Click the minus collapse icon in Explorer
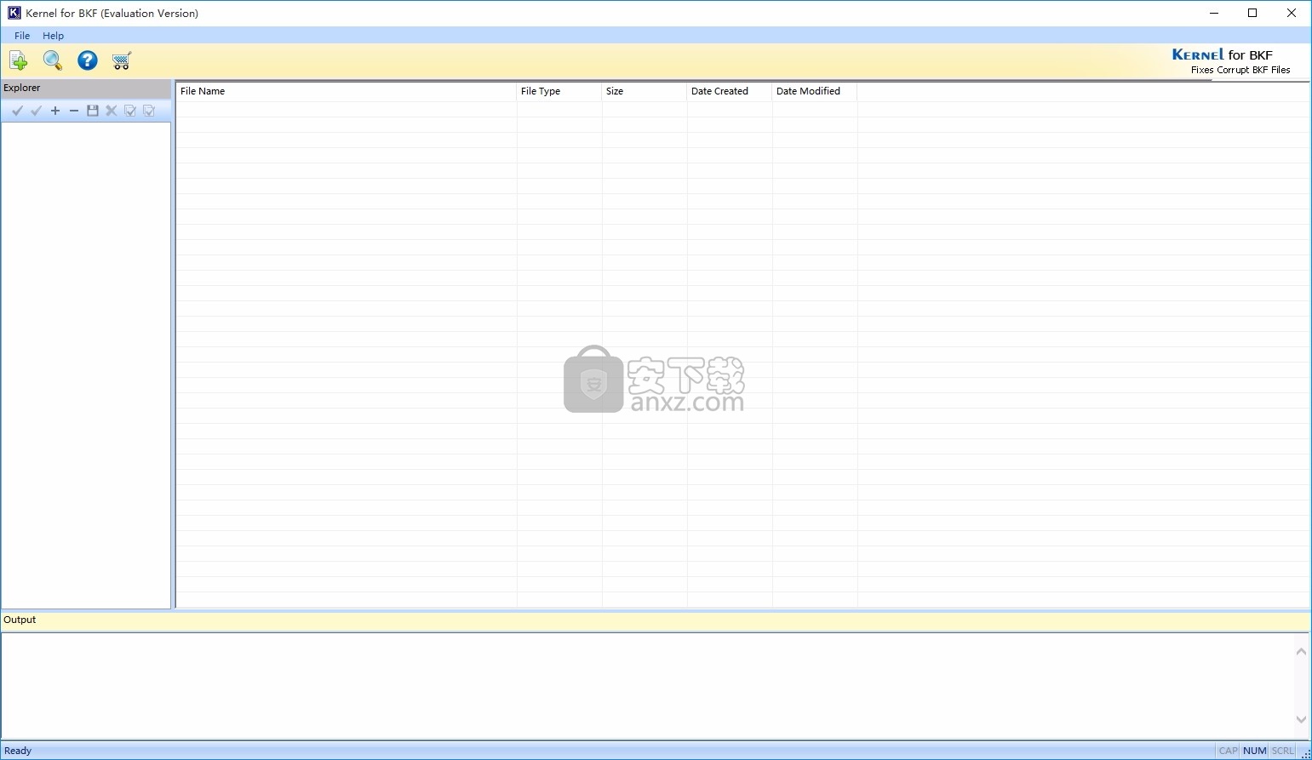Image resolution: width=1312 pixels, height=760 pixels. coord(74,111)
